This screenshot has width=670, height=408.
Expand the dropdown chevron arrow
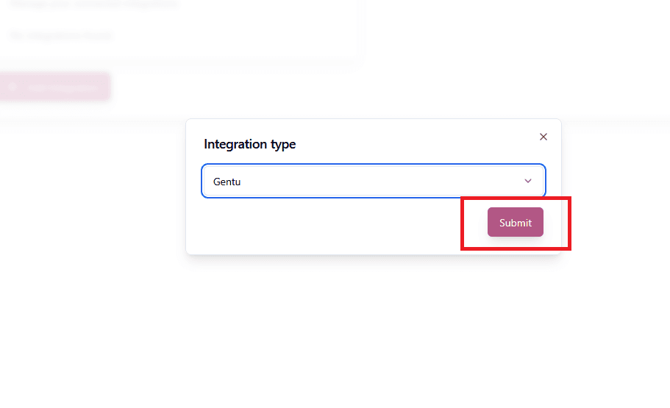coord(528,181)
